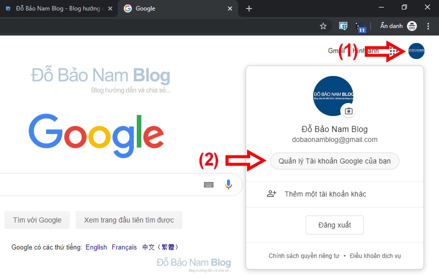
Task: Open the blue window extension icon
Action: tap(343, 26)
